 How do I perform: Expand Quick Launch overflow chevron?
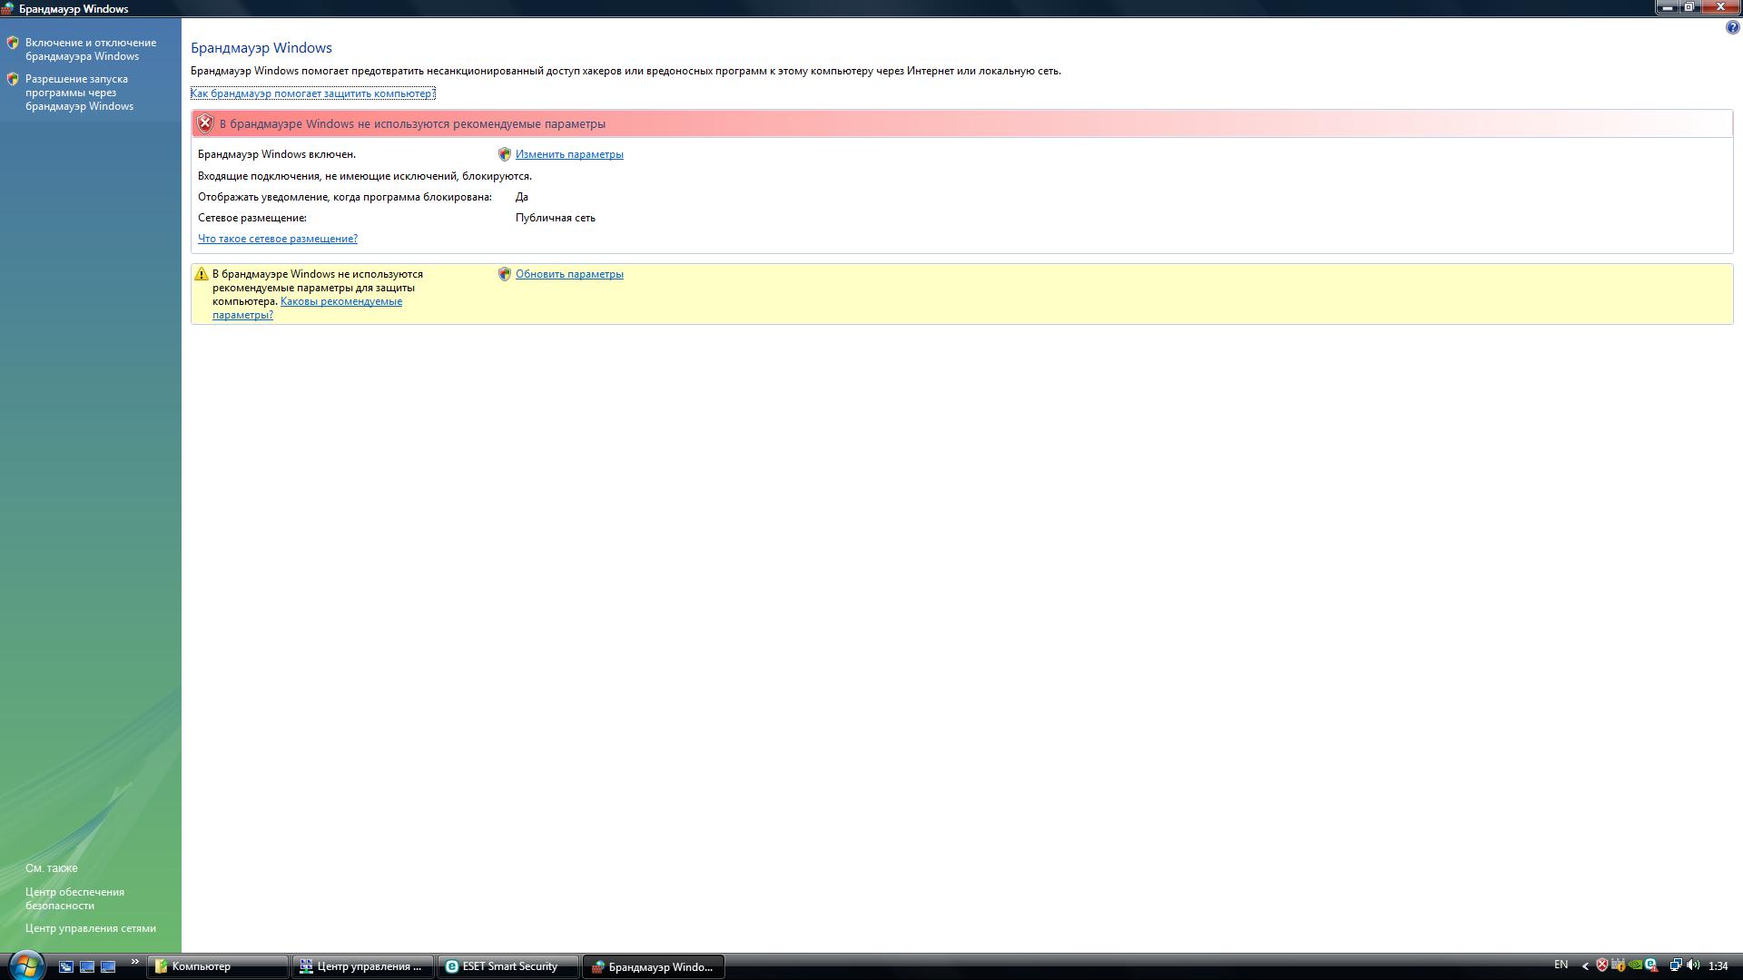coord(135,962)
